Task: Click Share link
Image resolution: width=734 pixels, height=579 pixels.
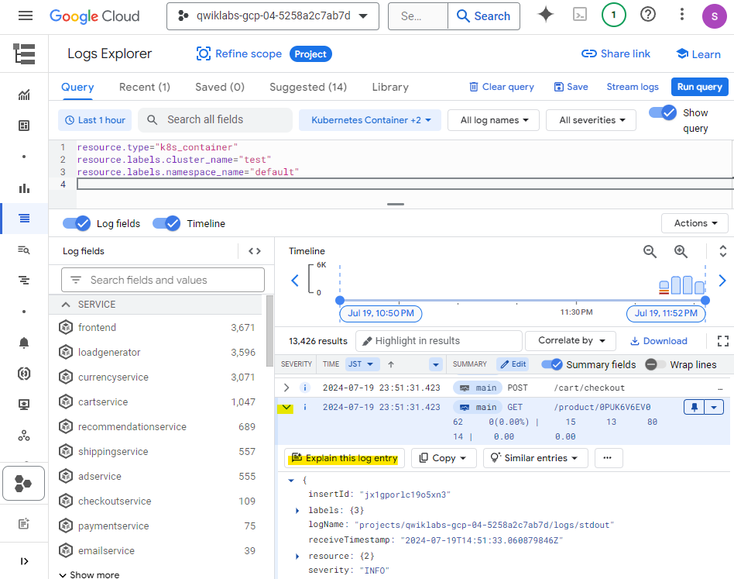Action: pos(616,54)
